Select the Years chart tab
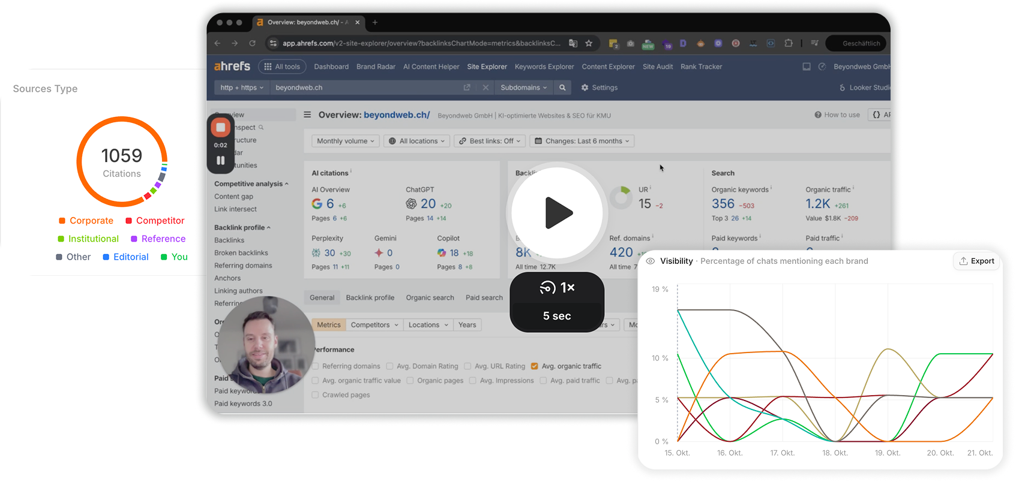The width and height of the screenshot is (1016, 482). coord(467,325)
